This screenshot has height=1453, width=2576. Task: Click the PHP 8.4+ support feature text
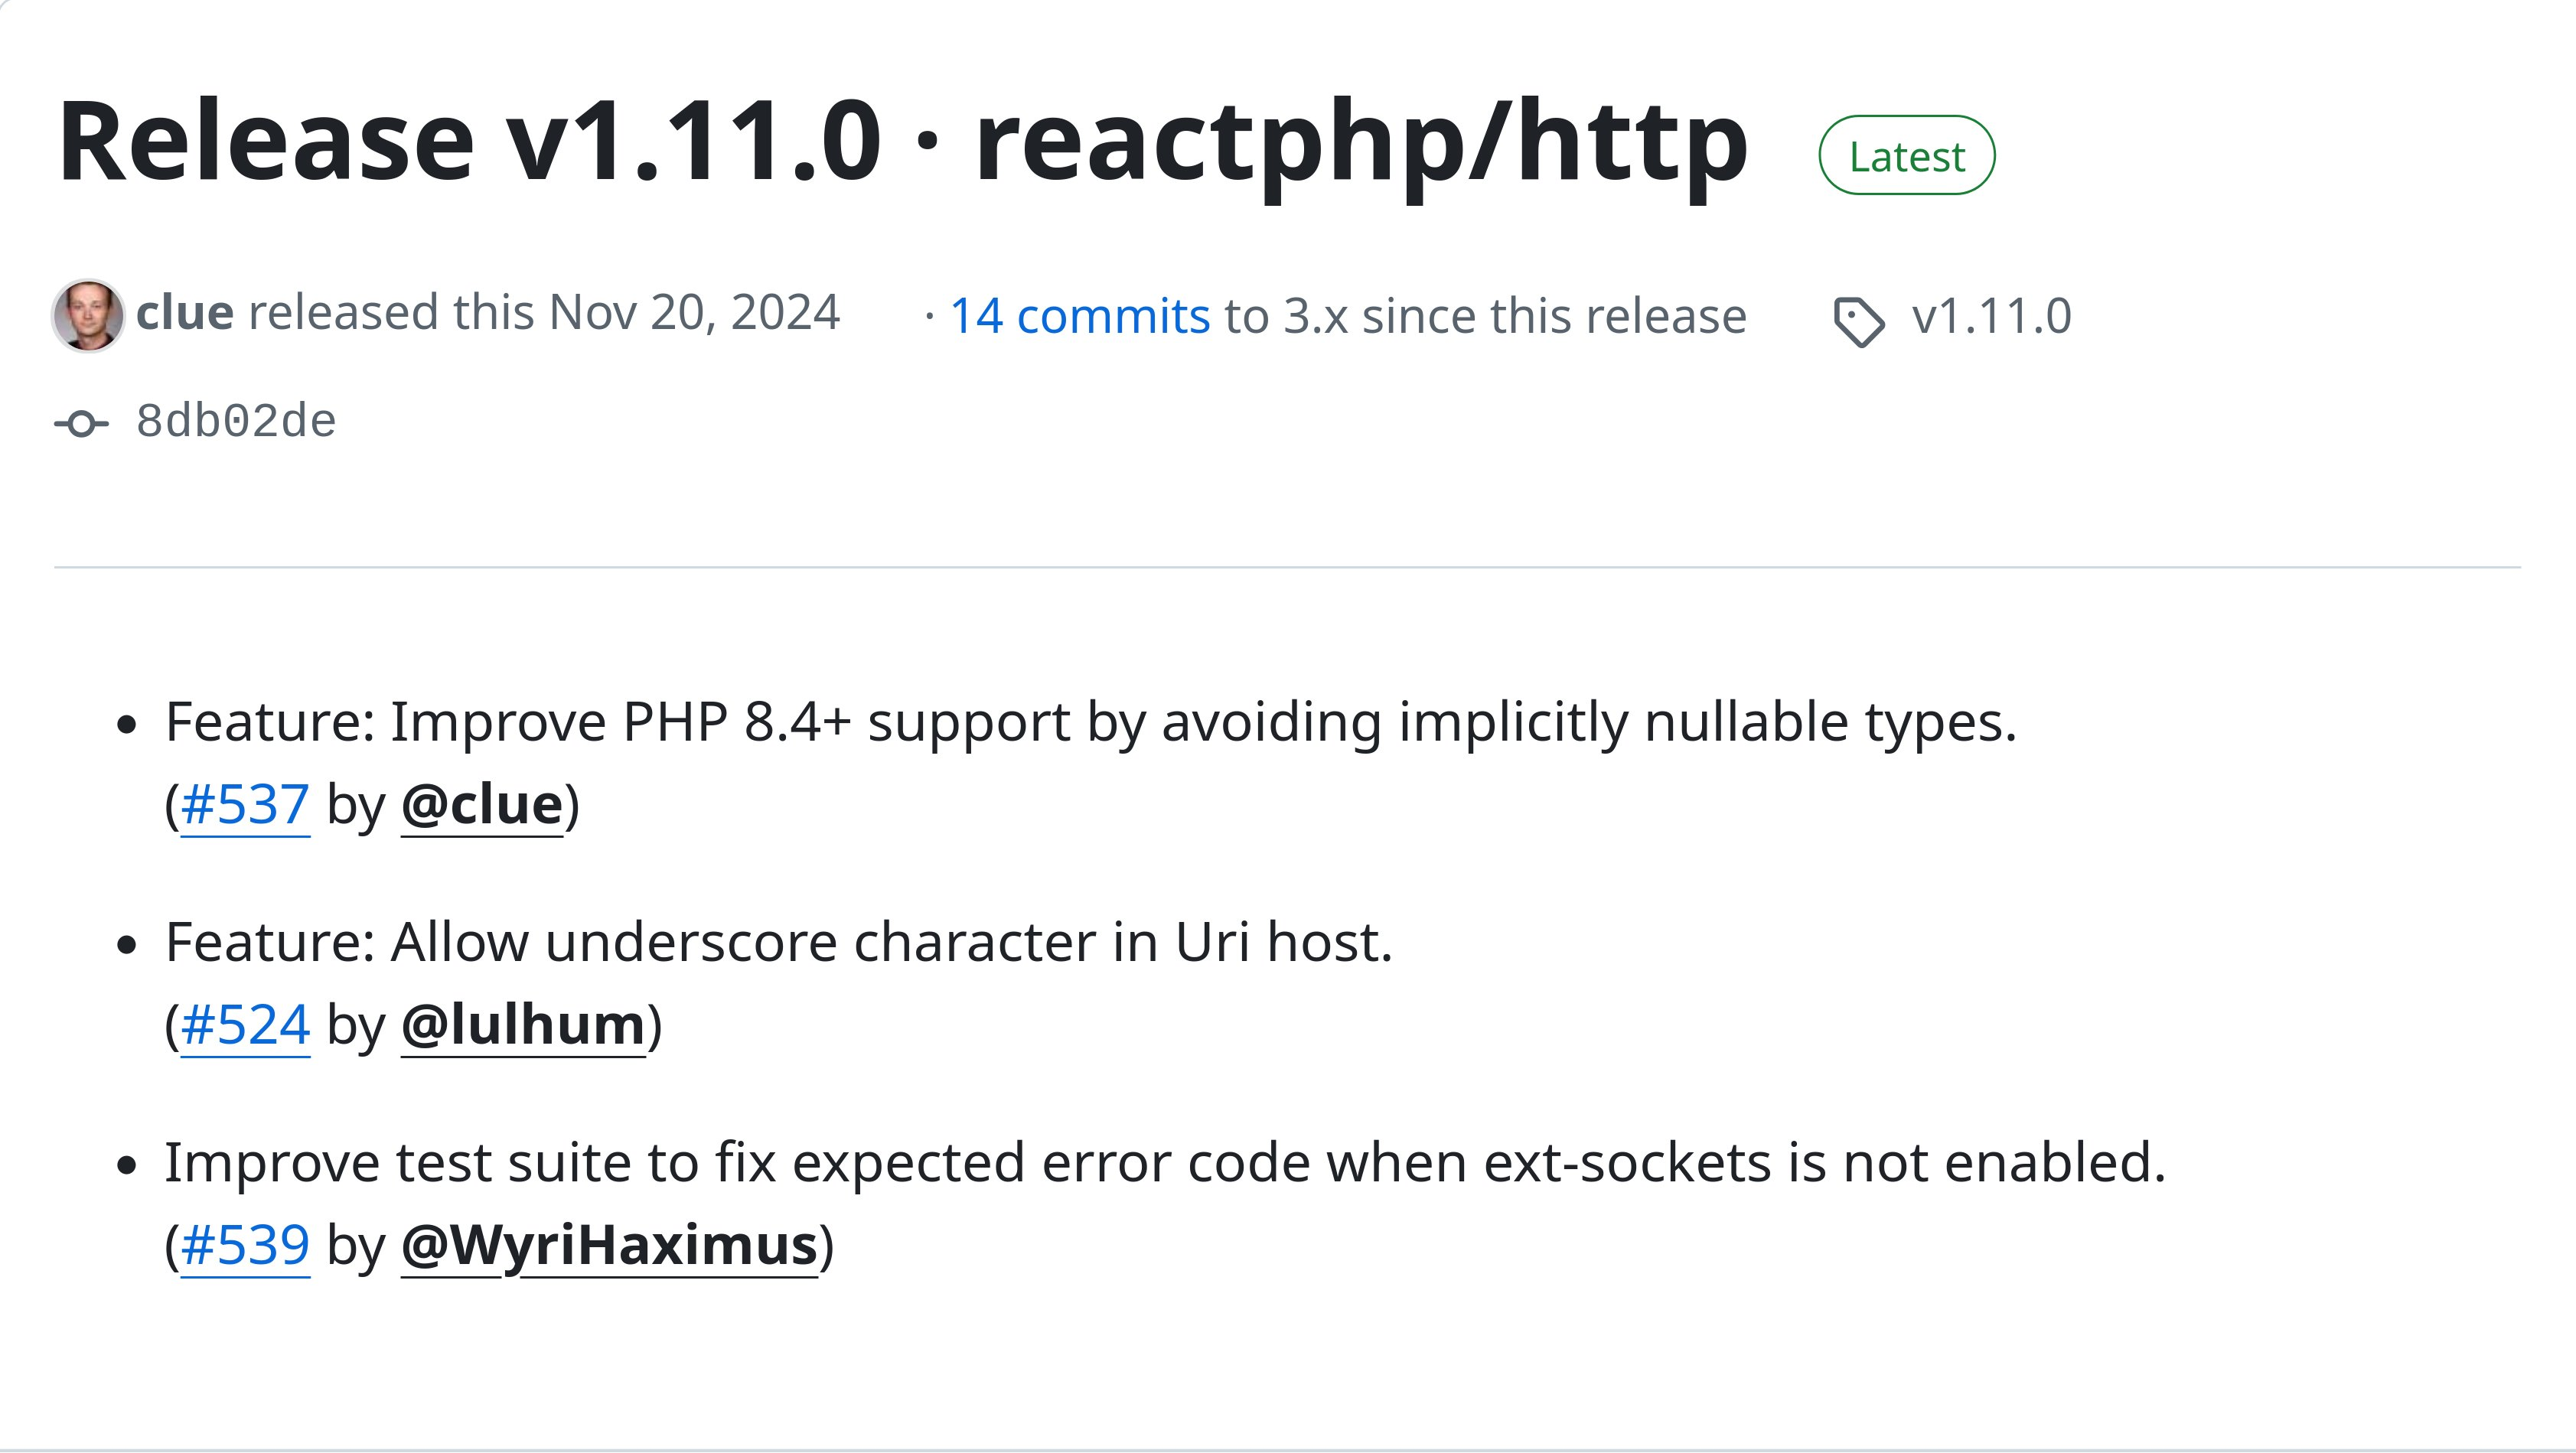[1091, 723]
